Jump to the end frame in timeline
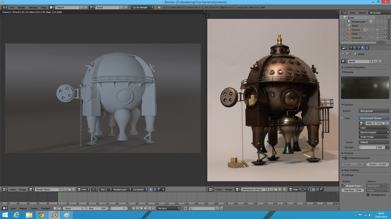Image resolution: width=391 pixels, height=219 pixels. click(153, 208)
